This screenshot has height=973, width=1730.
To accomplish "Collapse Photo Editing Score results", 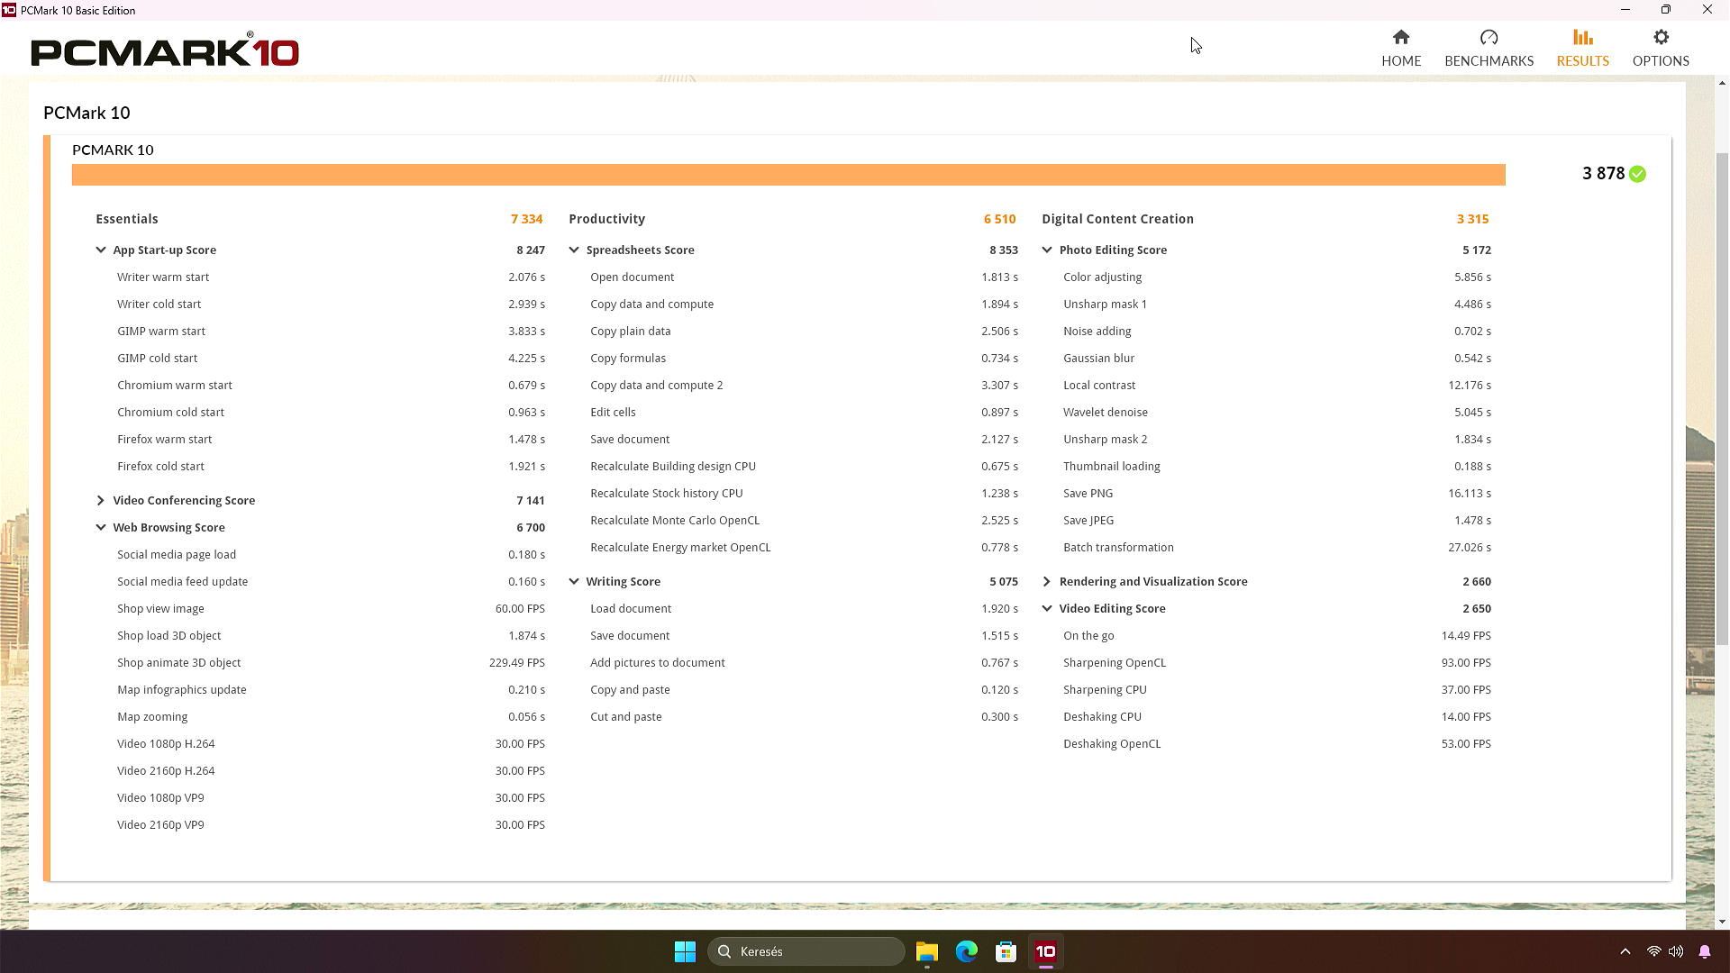I will coord(1047,250).
